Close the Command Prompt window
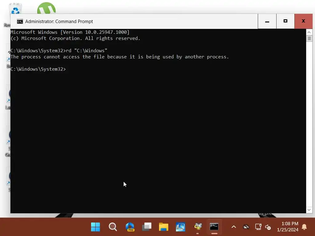 (303, 21)
